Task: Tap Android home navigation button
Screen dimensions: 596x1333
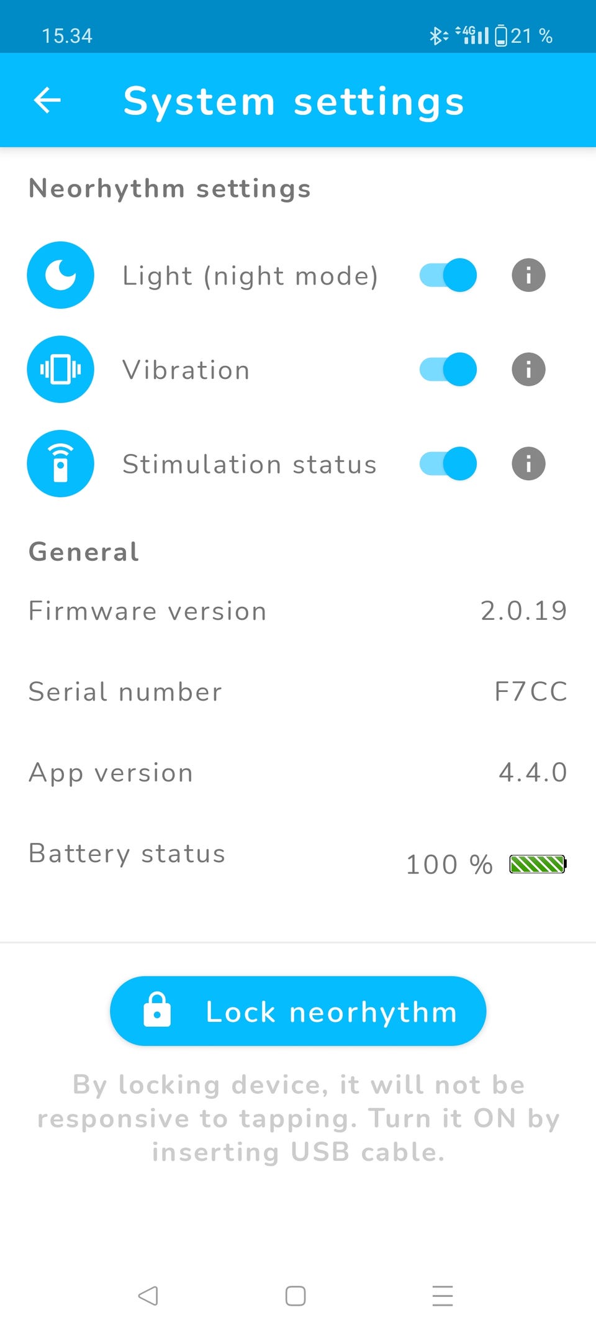Action: pos(296,1296)
